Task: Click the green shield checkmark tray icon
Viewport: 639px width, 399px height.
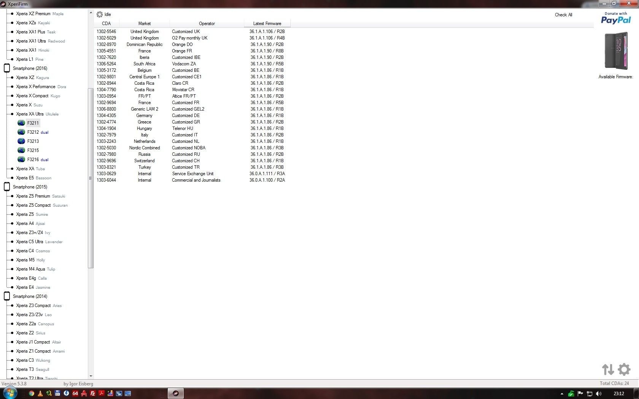Action: [571, 394]
